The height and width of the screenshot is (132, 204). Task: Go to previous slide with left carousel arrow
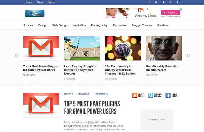(x=17, y=56)
